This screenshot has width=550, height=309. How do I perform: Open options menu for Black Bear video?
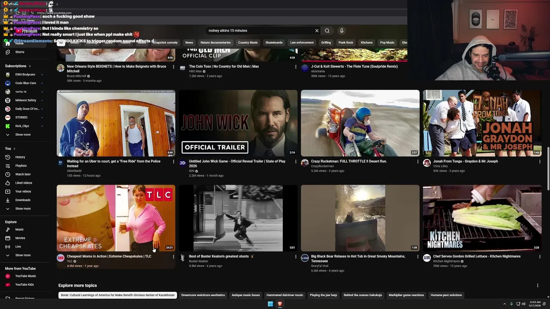pos(418,257)
